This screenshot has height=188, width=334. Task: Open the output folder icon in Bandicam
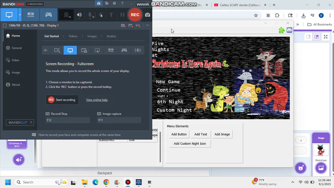107,3
